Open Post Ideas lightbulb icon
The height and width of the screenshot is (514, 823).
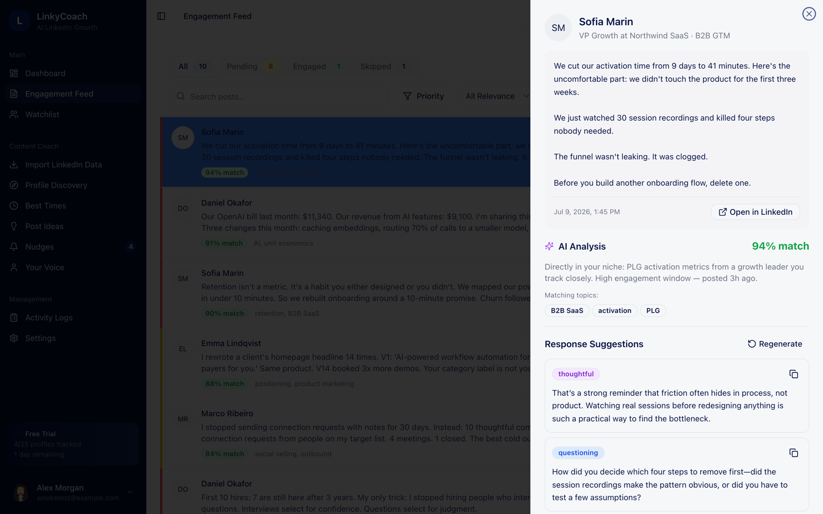click(14, 227)
